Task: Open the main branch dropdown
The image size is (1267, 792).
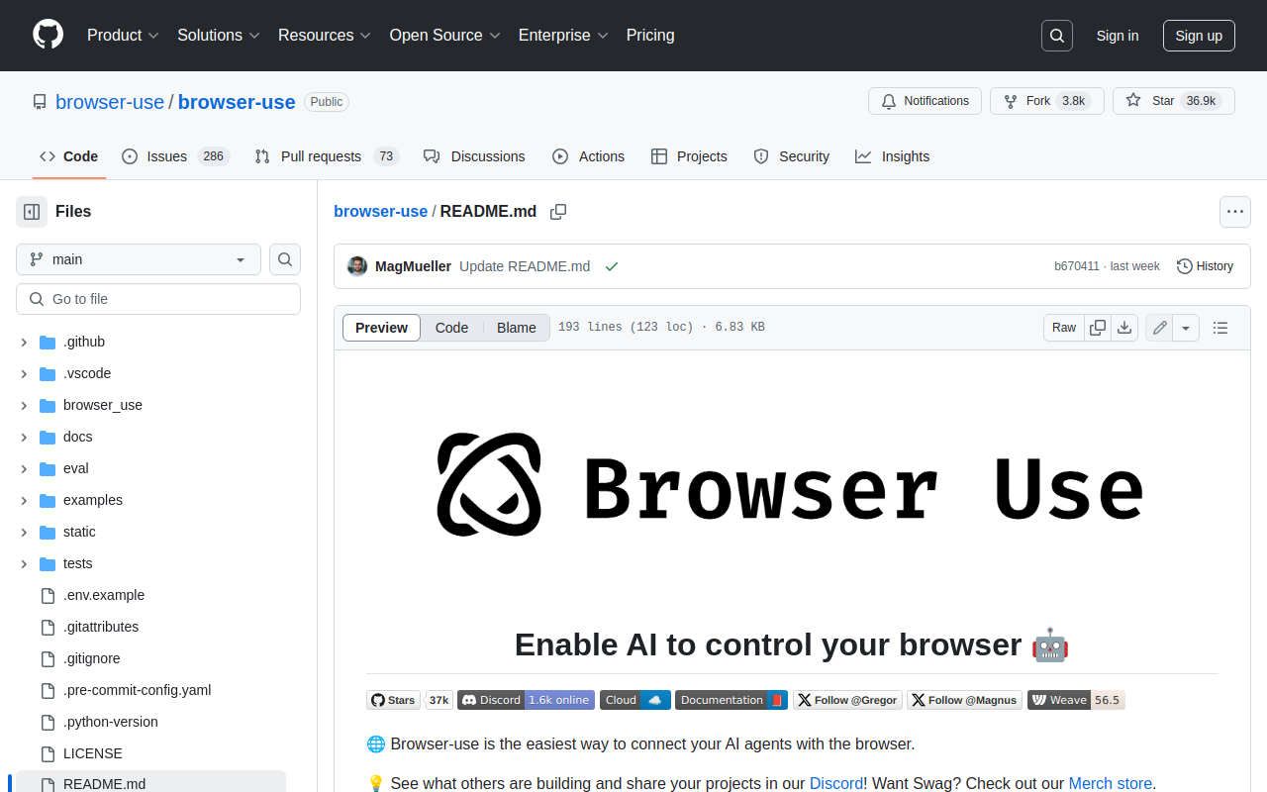Action: tap(139, 259)
